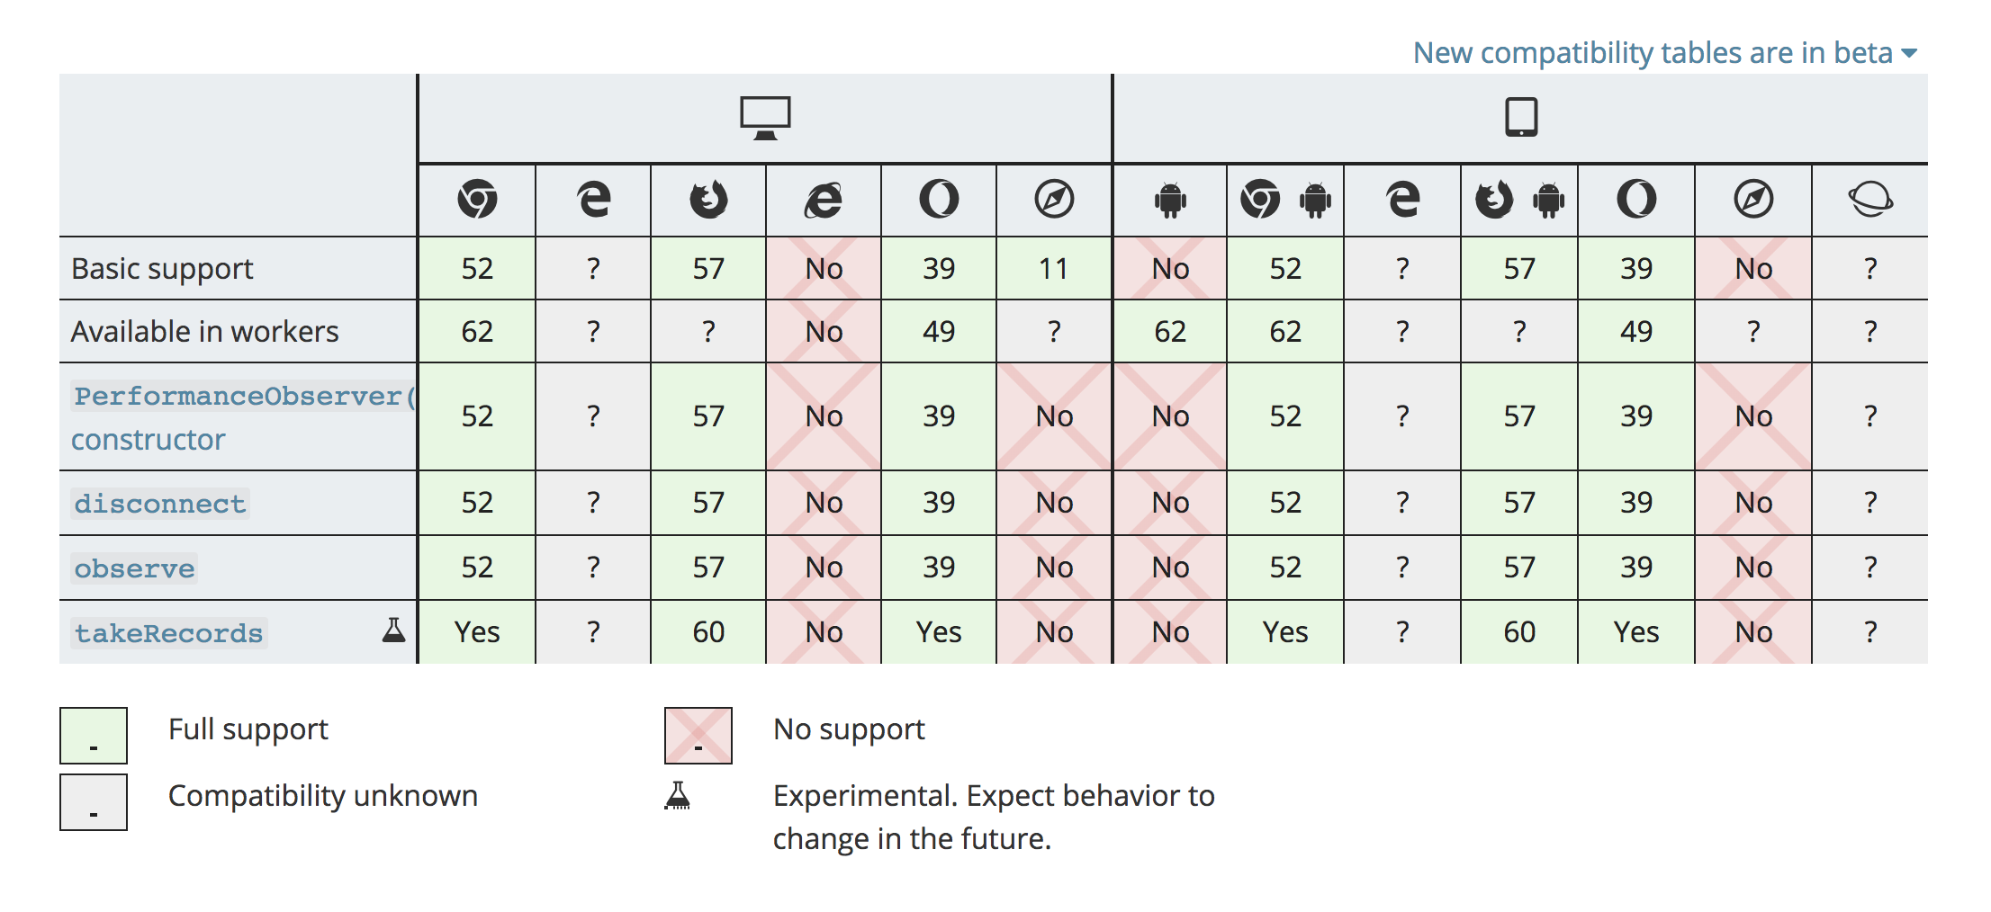
Task: Click the green Full support legend swatch
Action: (94, 735)
